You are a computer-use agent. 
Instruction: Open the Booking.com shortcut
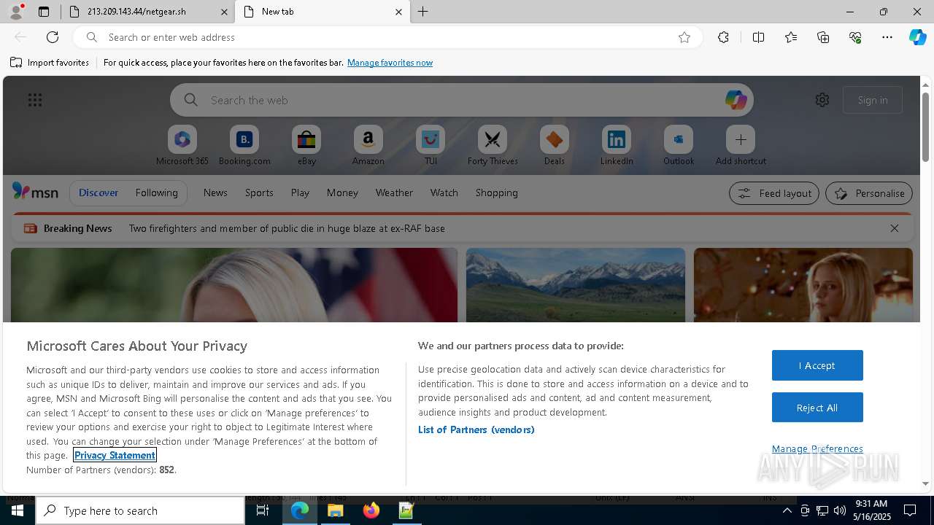(244, 145)
